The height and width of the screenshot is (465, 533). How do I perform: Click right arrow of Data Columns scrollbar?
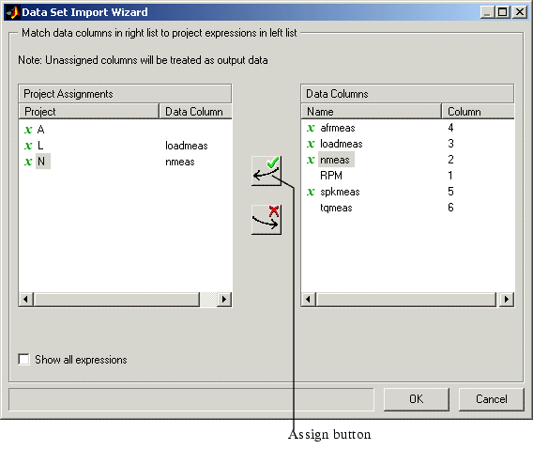[506, 300]
